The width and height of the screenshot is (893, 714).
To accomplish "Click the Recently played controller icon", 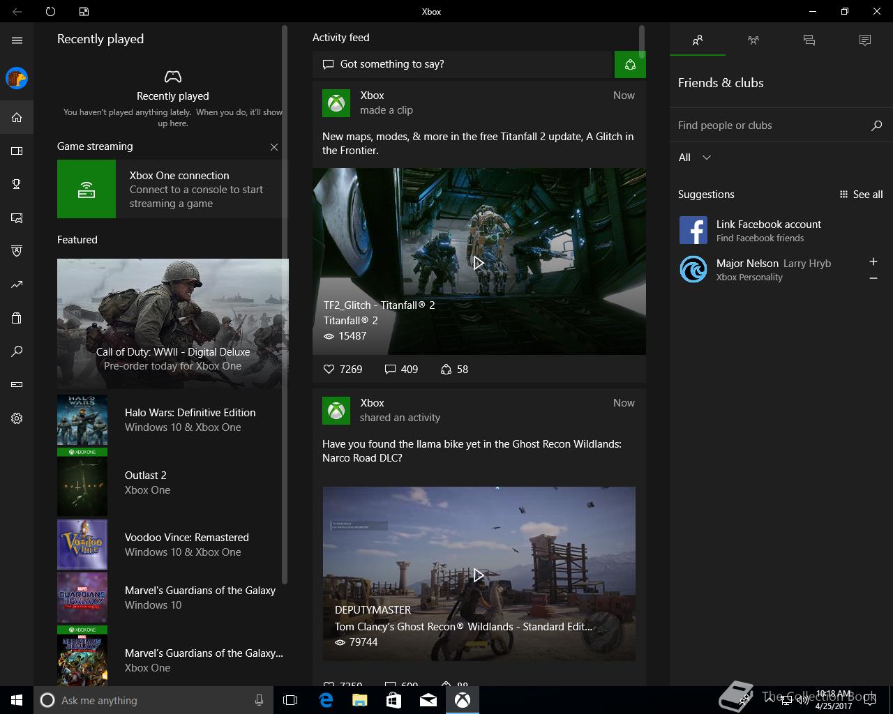I will click(173, 76).
